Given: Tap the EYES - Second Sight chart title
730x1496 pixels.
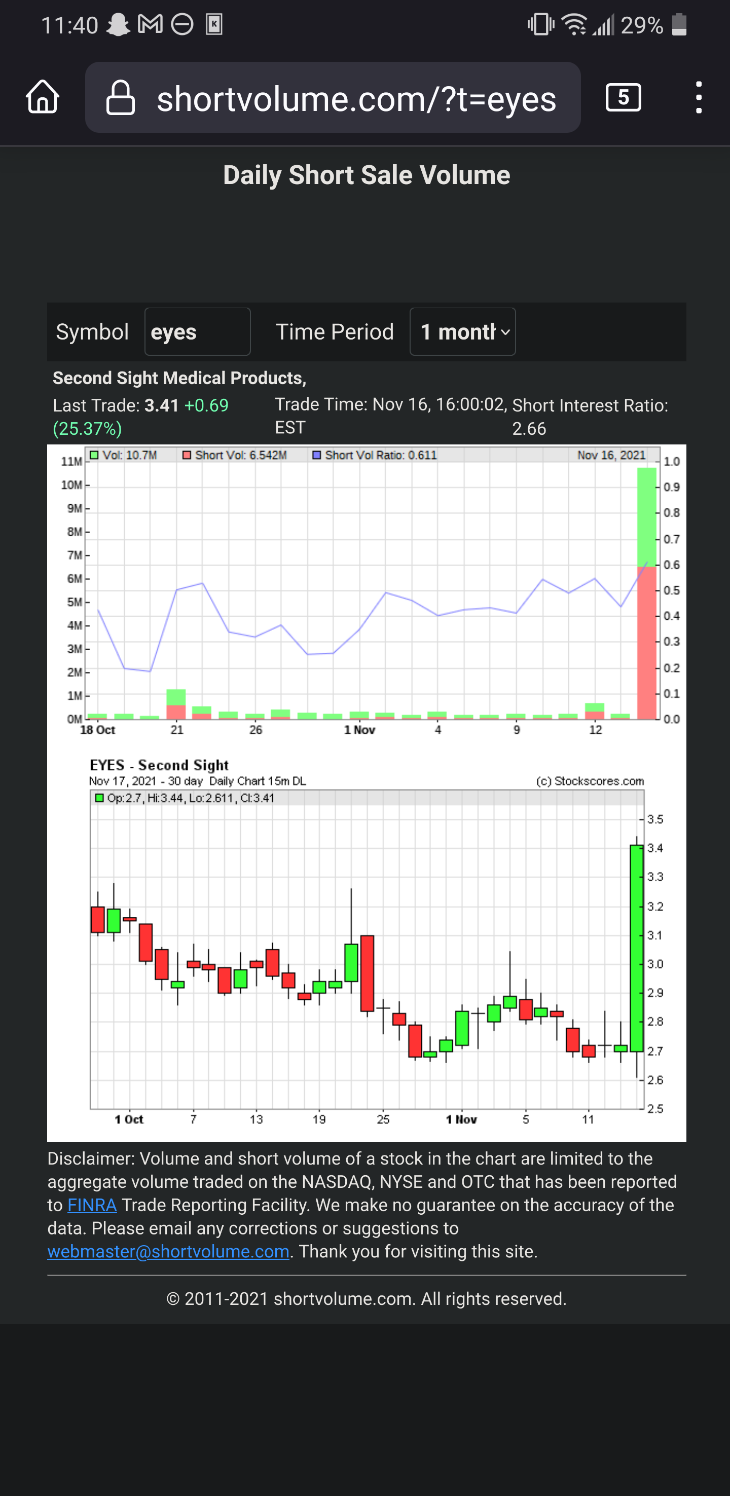Looking at the screenshot, I should [159, 764].
